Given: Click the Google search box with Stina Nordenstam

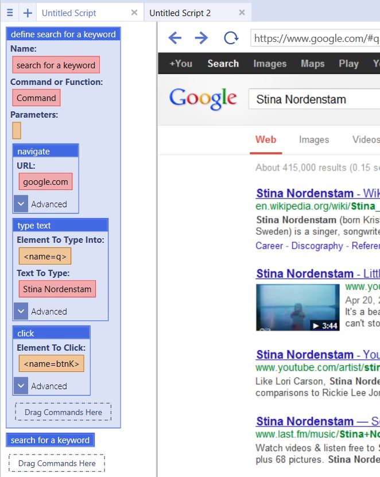Looking at the screenshot, I should tap(315, 99).
